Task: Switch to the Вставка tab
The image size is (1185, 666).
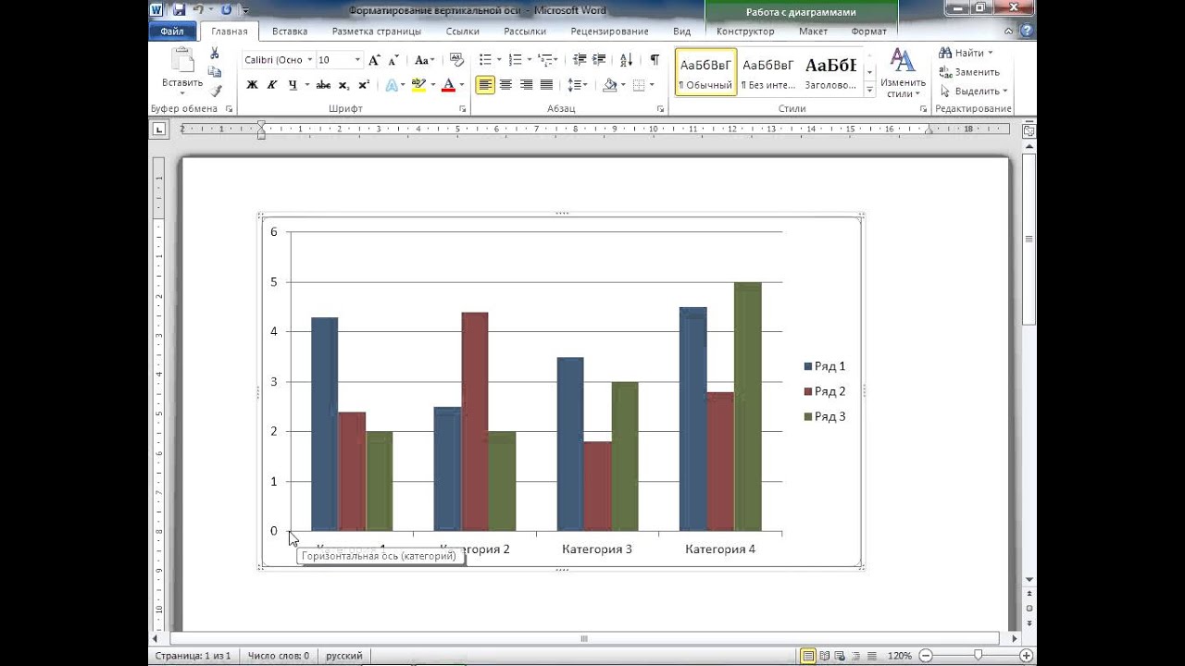Action: [x=290, y=31]
